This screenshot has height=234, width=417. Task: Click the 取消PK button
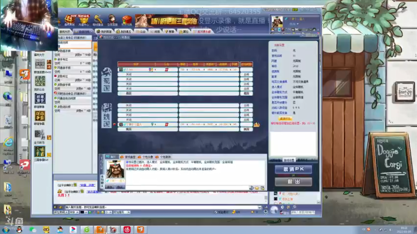click(293, 169)
